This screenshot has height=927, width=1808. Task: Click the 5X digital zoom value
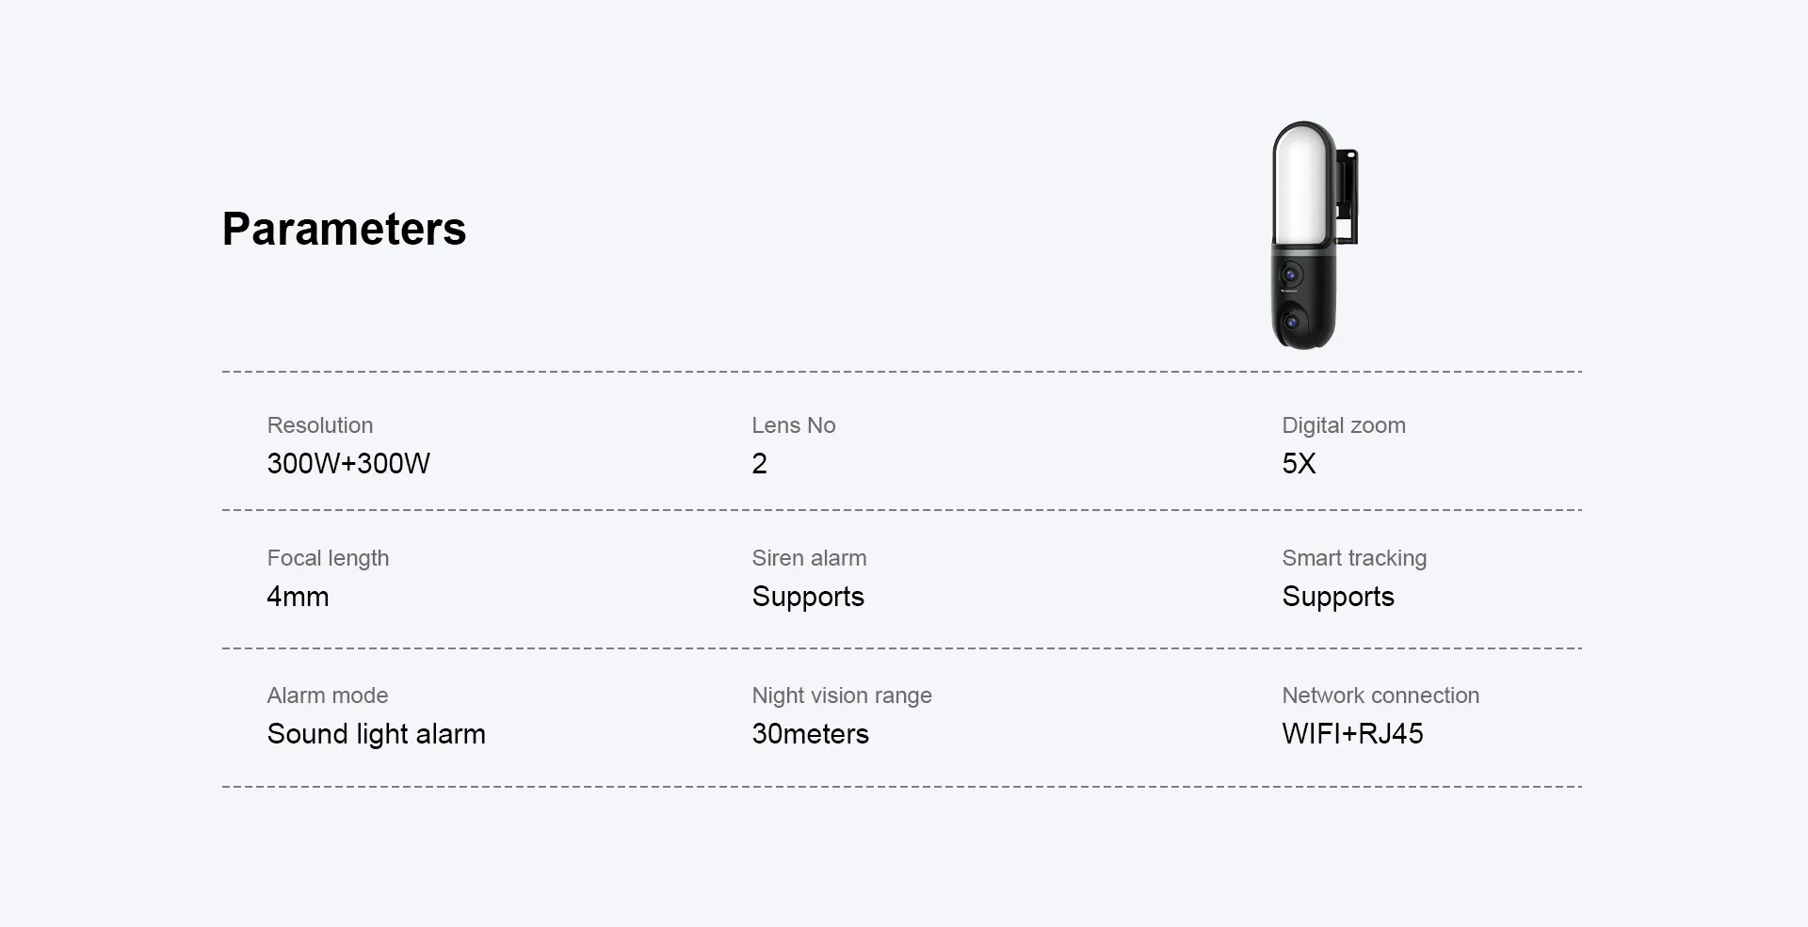(1299, 463)
